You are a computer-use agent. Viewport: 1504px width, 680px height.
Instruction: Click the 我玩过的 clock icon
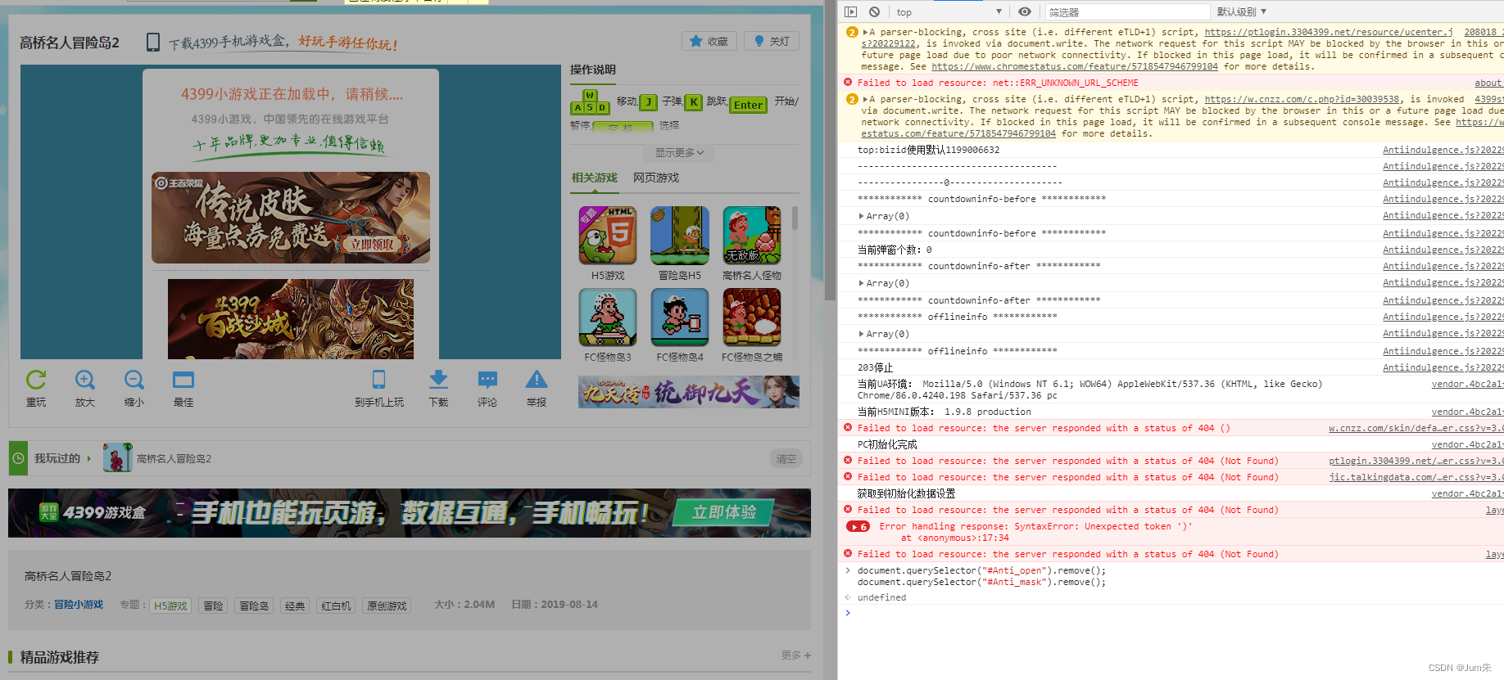pos(18,458)
